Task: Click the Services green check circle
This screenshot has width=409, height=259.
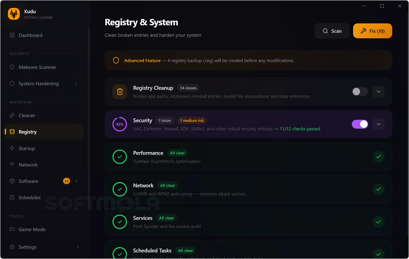Action: (120, 222)
